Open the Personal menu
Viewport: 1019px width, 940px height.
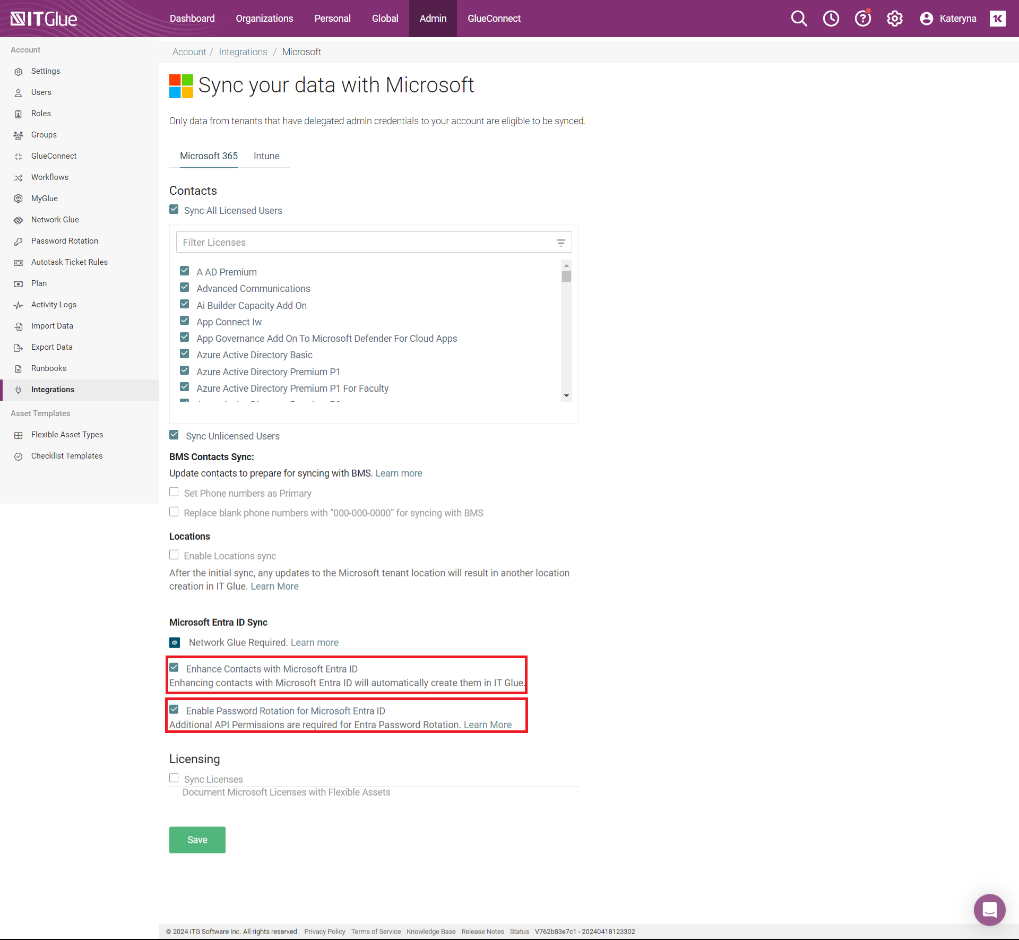click(332, 19)
